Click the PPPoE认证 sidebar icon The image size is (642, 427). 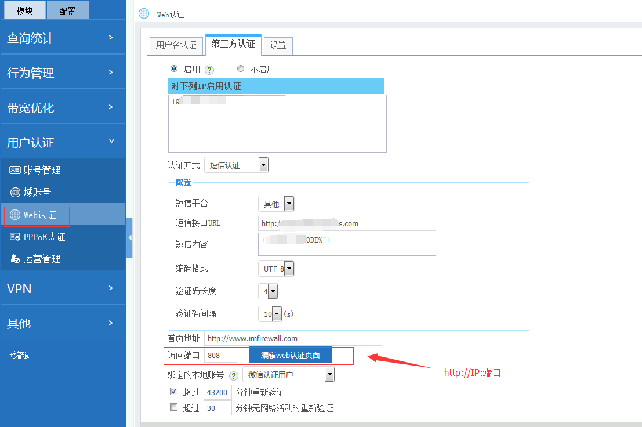(x=15, y=237)
